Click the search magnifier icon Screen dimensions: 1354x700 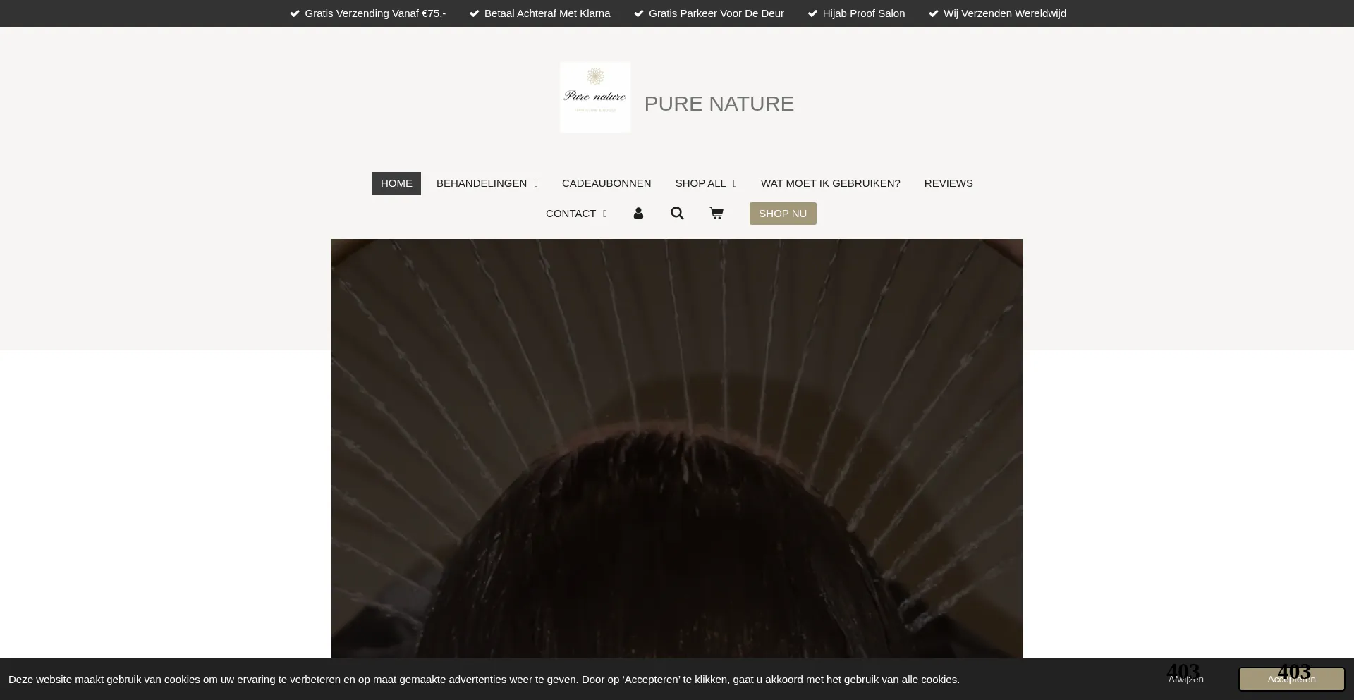coord(677,214)
